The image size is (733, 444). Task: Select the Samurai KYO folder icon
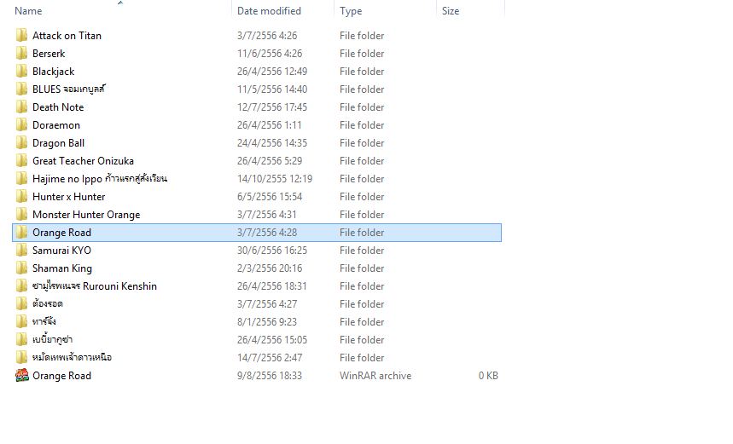pos(21,251)
